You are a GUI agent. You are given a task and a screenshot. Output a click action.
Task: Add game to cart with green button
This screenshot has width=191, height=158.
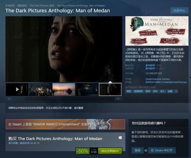point(110,151)
